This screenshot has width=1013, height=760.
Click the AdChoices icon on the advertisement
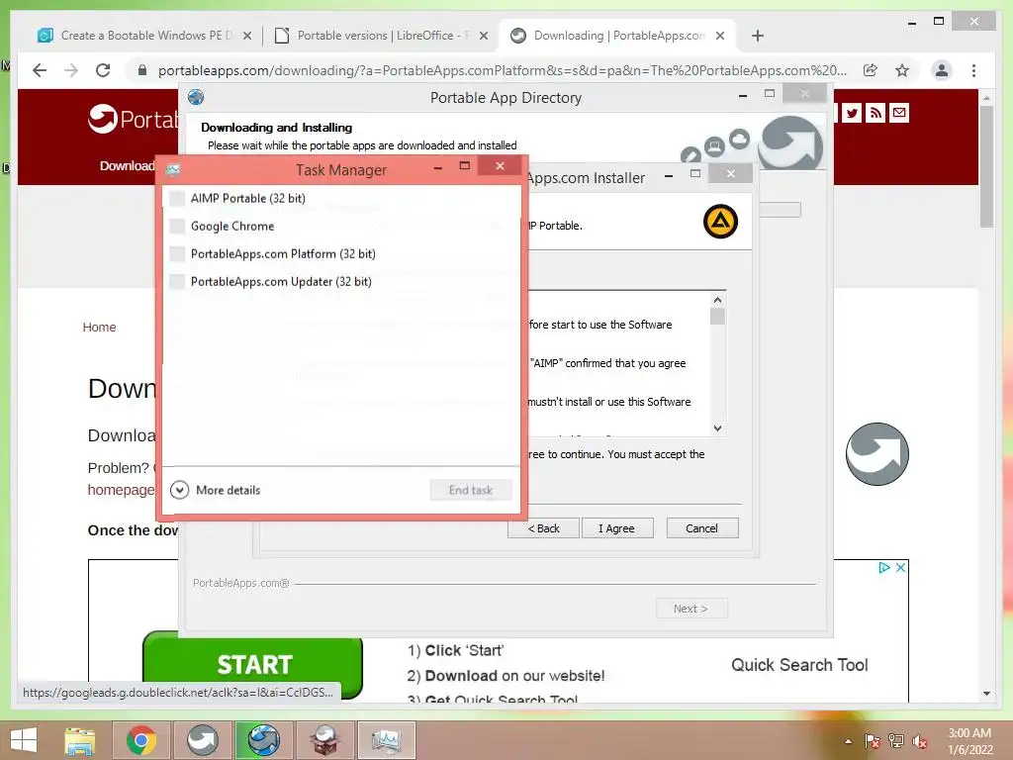tap(884, 567)
